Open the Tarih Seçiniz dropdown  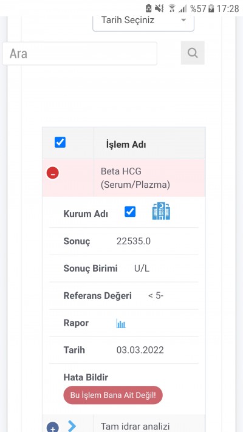[143, 21]
